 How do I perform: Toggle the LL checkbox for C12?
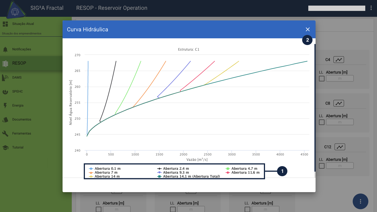(322, 166)
